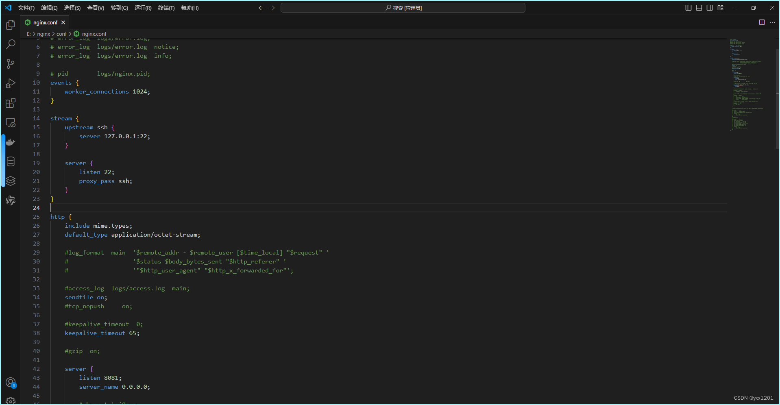This screenshot has height=405, width=780.
Task: Expand the conf folder breadcrumb
Action: [x=61, y=34]
